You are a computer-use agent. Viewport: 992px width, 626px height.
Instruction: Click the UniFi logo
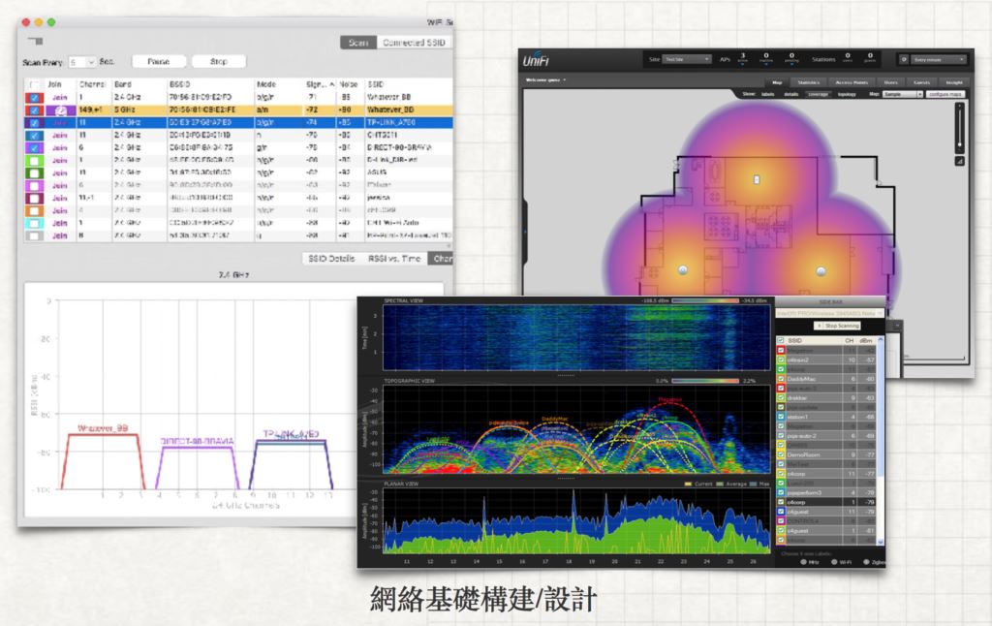click(x=542, y=60)
